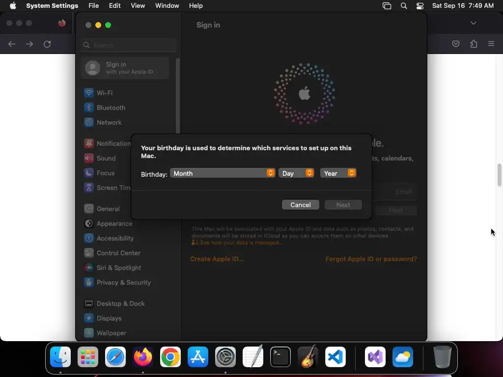Select Desktop & Dock icon

(x=89, y=304)
